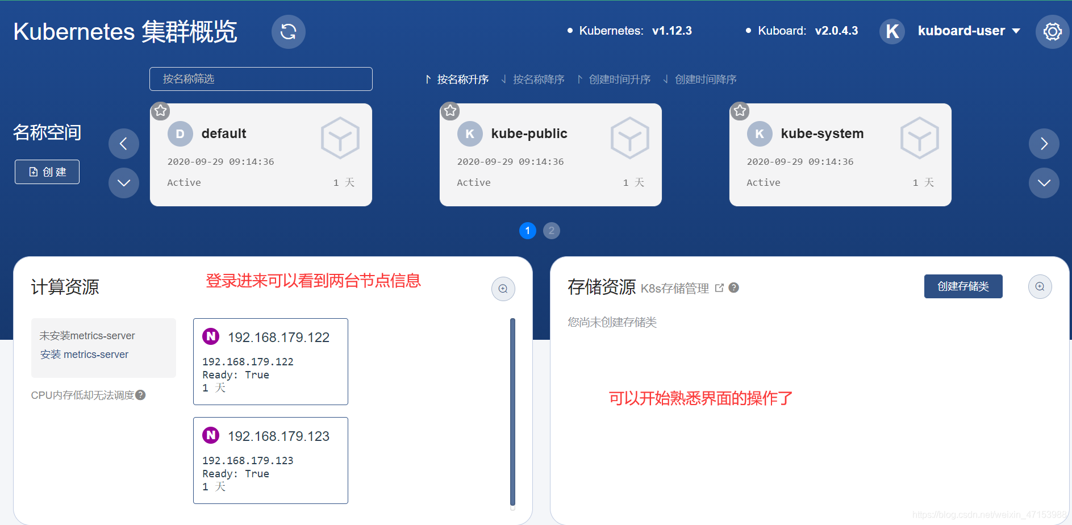The image size is (1072, 525).
Task: Click CPU内存低却无法调度 text
Action: tap(82, 395)
